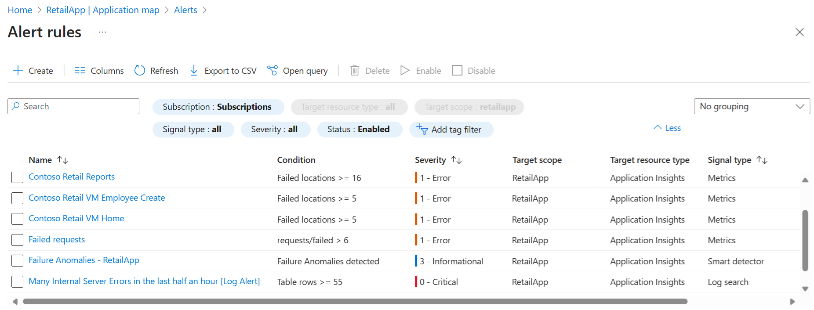Screen dimensions: 814x310
Task: Click the Open query icon
Action: click(273, 71)
